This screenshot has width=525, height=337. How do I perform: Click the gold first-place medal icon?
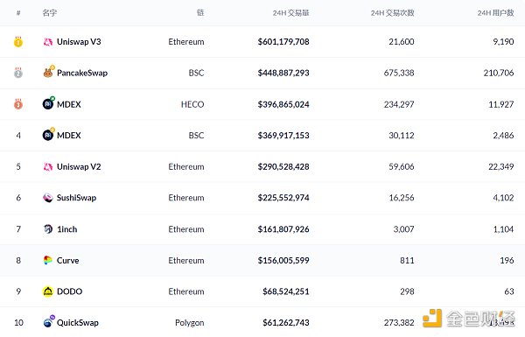18,41
